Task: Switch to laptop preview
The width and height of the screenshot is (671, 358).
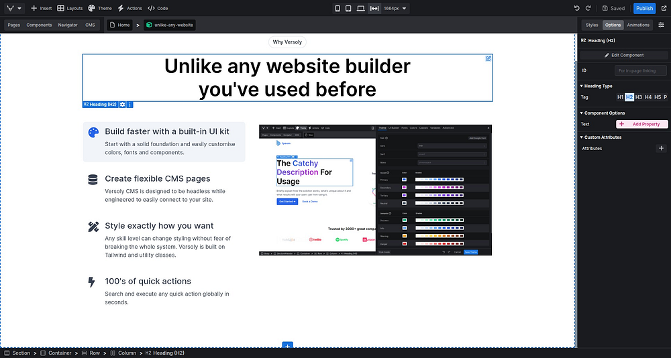Action: 361,8
